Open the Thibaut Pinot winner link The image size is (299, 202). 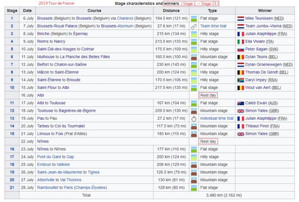coord(257,126)
